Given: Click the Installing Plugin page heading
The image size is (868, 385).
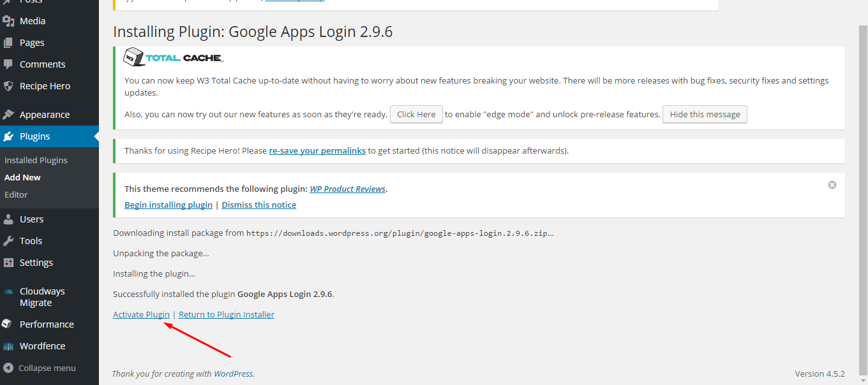Looking at the screenshot, I should 253,32.
